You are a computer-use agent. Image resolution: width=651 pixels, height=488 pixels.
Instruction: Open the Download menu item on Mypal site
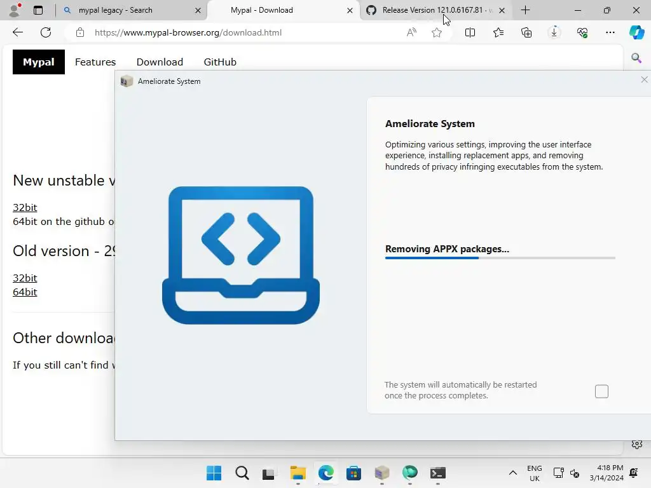(160, 62)
